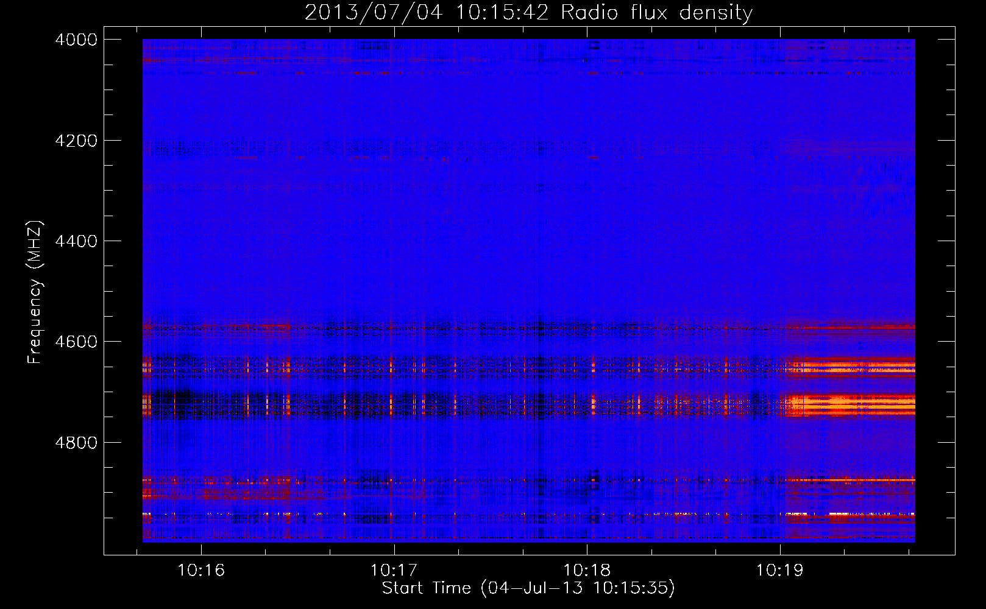Click the 4600 frequency tick label

click(x=76, y=342)
